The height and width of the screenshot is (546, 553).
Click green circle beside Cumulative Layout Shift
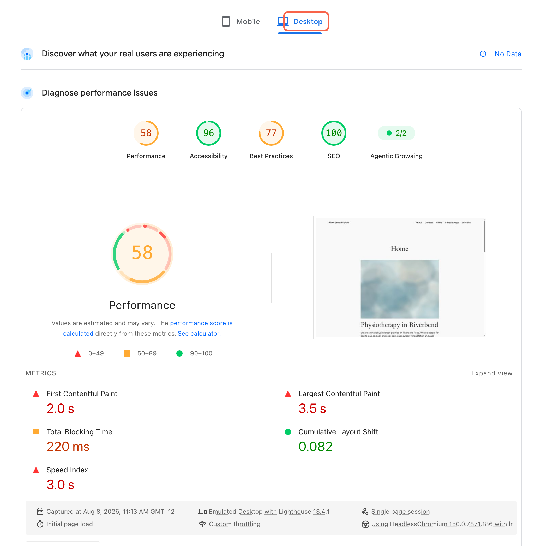[288, 432]
